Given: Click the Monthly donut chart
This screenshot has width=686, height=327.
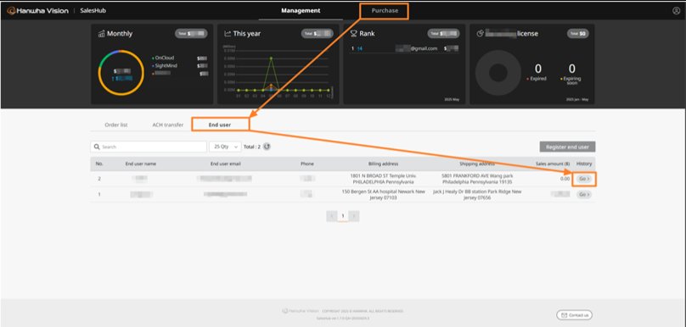Looking at the screenshot, I should pyautogui.click(x=121, y=73).
